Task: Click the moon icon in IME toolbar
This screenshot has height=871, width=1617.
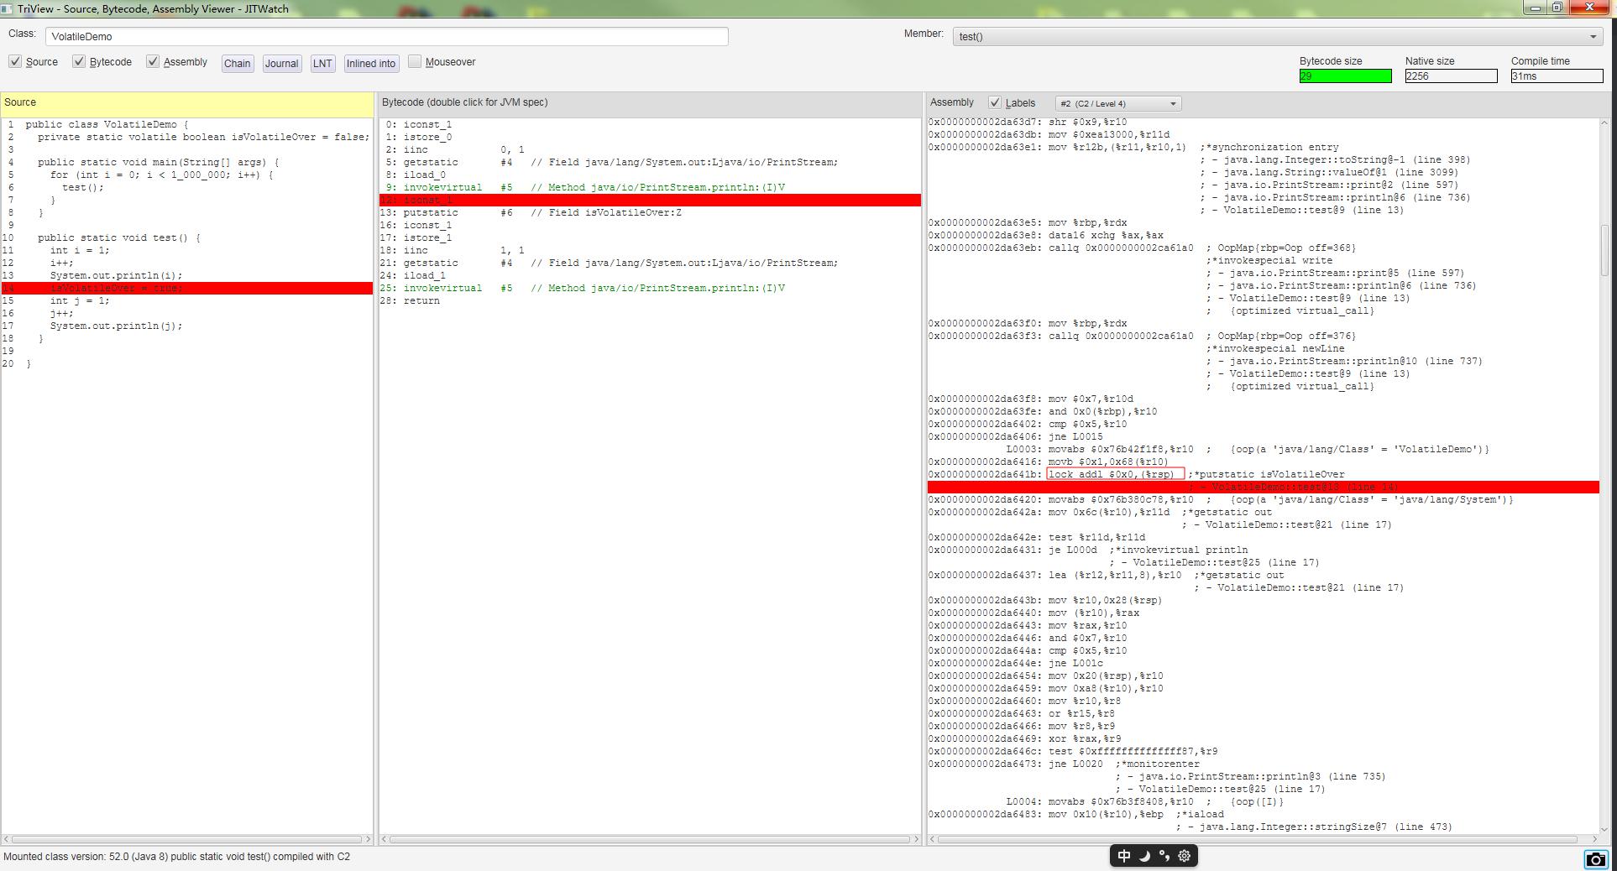Action: pos(1144,856)
